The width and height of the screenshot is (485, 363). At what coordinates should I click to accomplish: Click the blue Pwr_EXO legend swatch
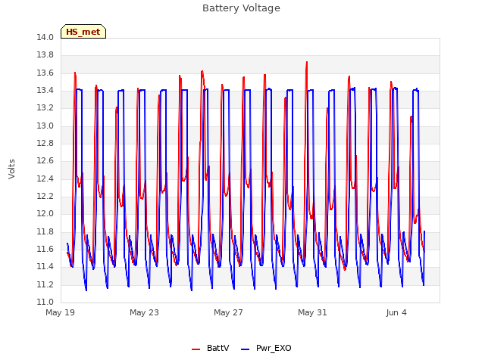point(245,349)
